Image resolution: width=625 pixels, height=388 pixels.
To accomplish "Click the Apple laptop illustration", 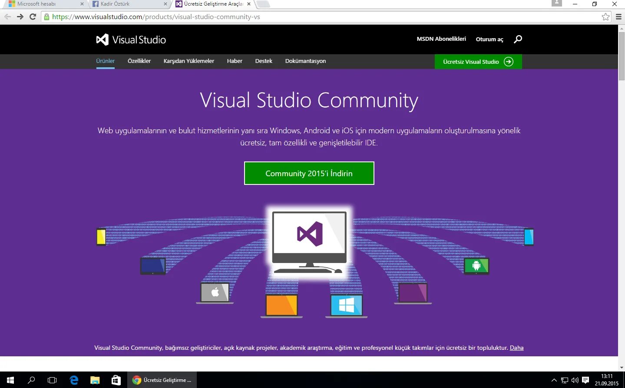I will (215, 293).
